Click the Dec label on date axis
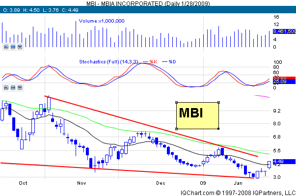 pos(161,183)
